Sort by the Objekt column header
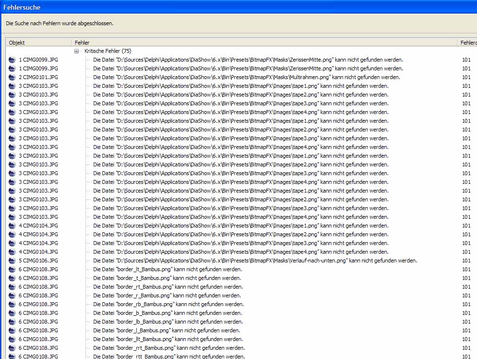 point(39,43)
